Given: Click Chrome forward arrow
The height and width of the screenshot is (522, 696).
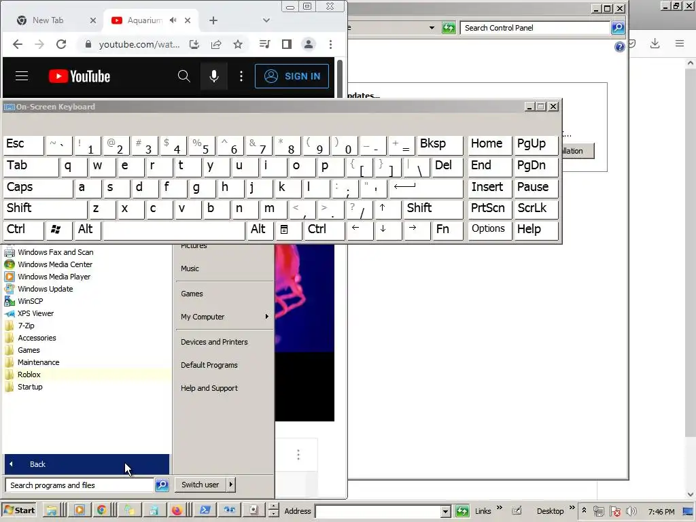Looking at the screenshot, I should pyautogui.click(x=39, y=44).
